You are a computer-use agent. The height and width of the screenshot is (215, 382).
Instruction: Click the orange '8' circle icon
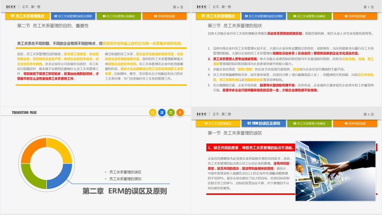click(x=180, y=113)
